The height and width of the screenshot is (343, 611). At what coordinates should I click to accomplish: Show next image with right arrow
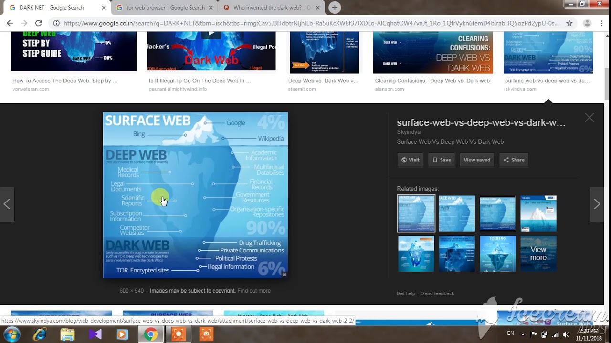tap(597, 204)
